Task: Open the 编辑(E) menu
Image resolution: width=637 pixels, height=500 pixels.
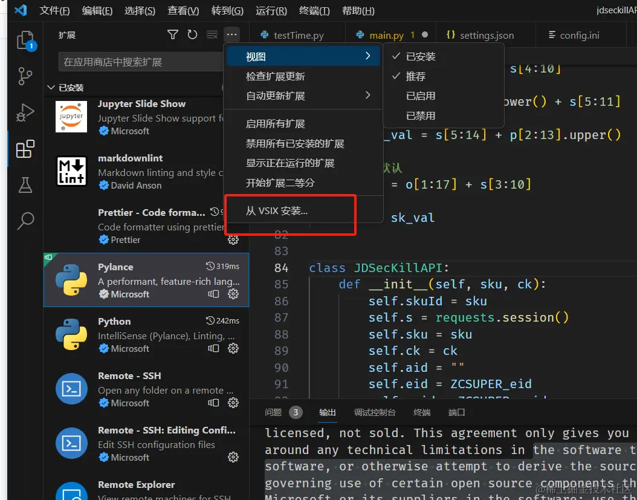Action: [97, 10]
